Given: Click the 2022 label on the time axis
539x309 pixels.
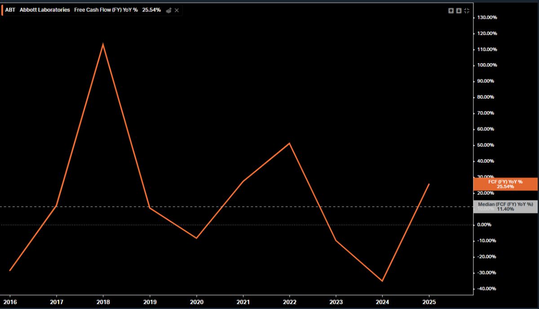Looking at the screenshot, I should (289, 302).
